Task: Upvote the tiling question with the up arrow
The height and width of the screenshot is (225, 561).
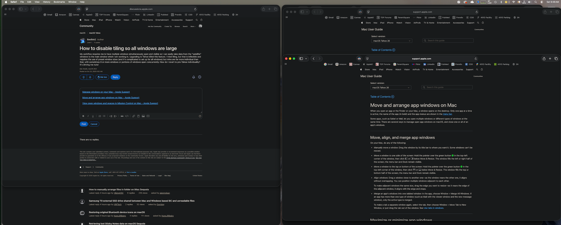Action: 83,77
